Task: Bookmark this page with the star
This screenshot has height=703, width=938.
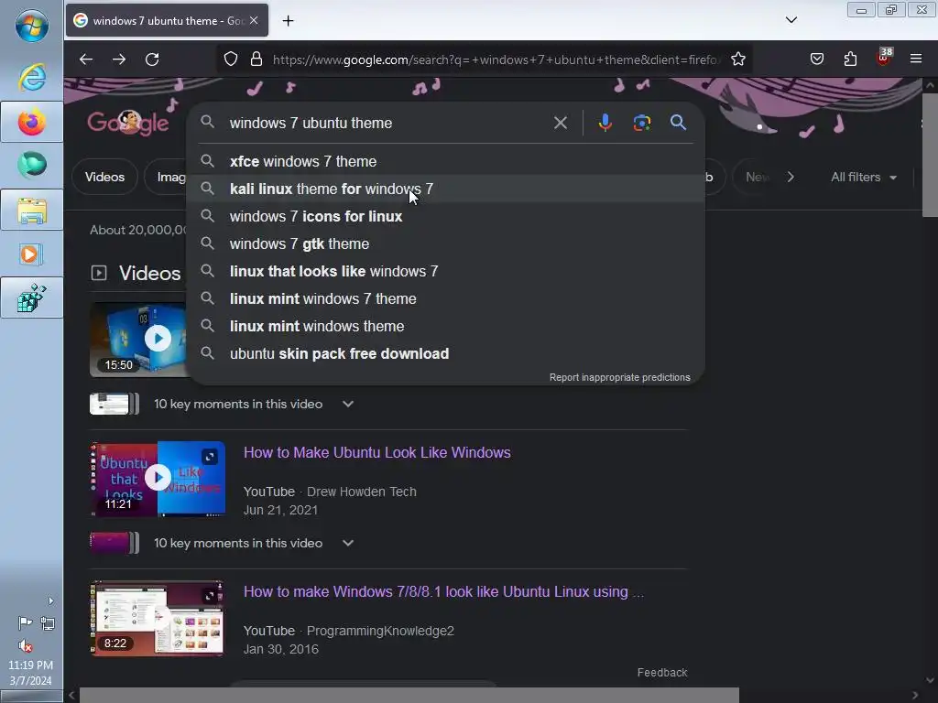Action: 738,59
